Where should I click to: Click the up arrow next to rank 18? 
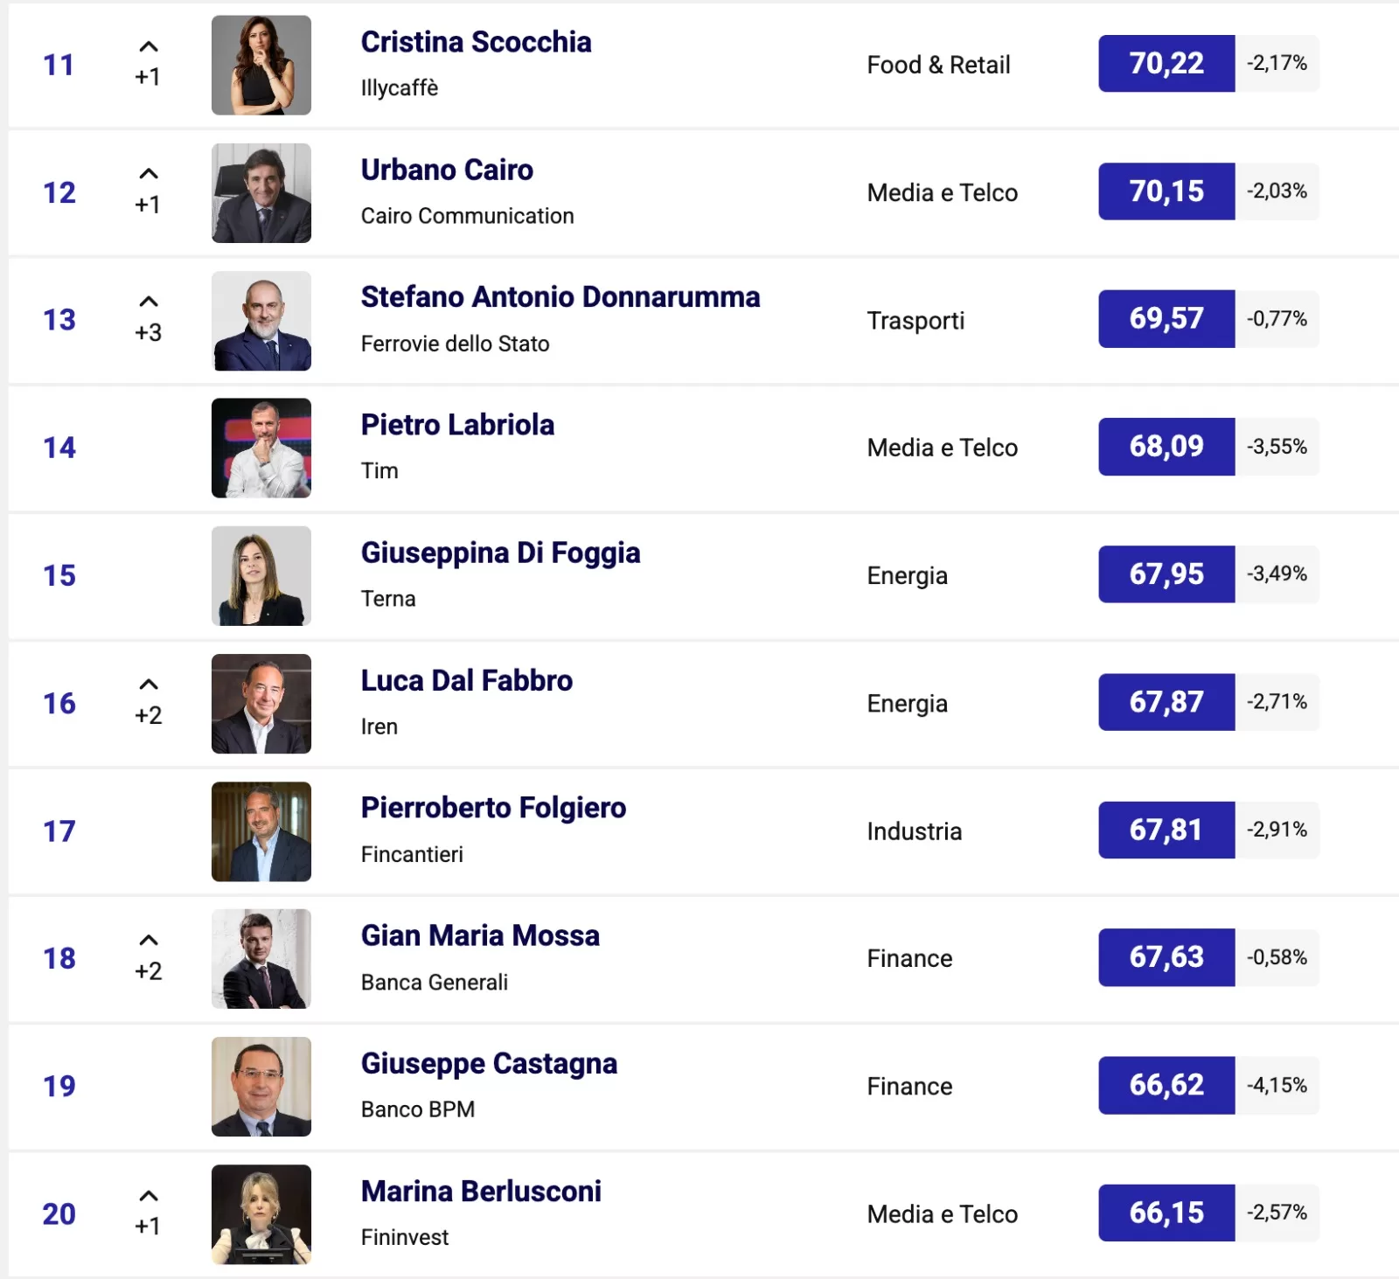149,941
